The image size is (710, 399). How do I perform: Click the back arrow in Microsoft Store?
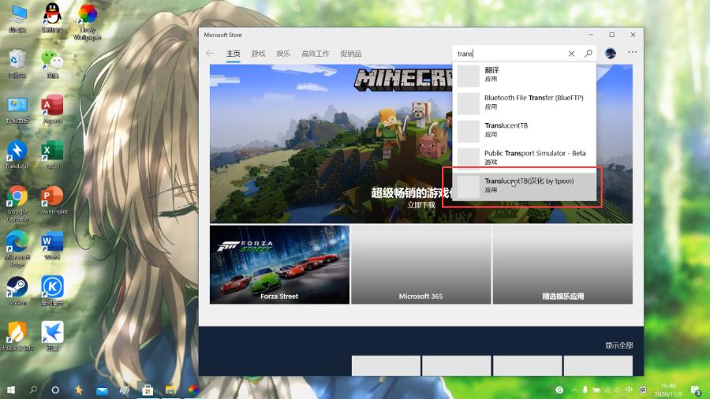tap(210, 54)
